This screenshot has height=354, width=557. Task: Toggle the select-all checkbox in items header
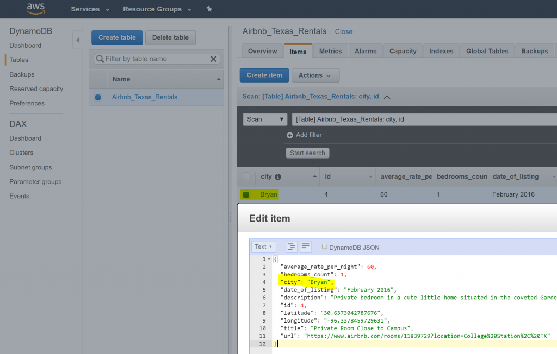[246, 176]
